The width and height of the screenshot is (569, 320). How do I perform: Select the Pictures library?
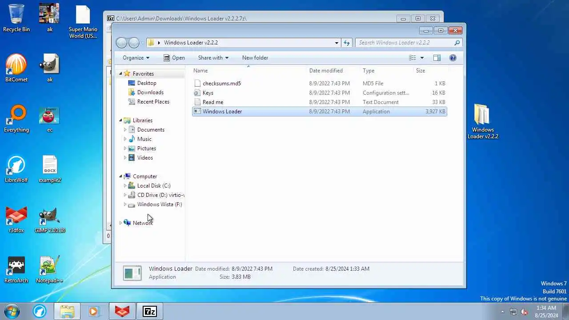click(x=146, y=148)
